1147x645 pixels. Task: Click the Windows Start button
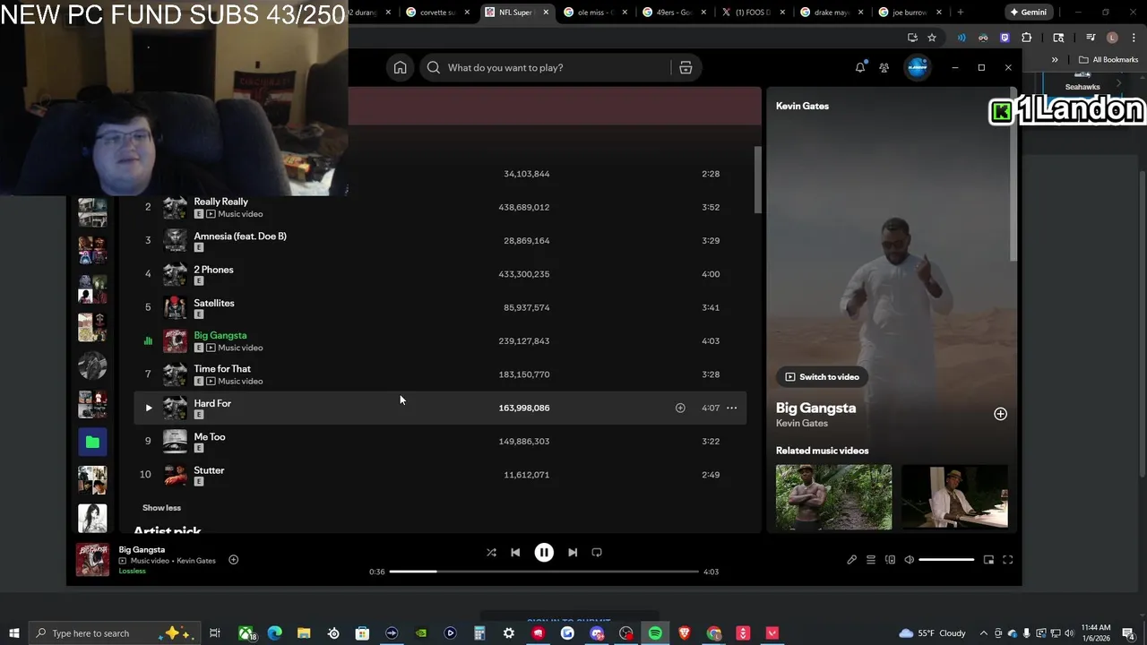coord(14,633)
